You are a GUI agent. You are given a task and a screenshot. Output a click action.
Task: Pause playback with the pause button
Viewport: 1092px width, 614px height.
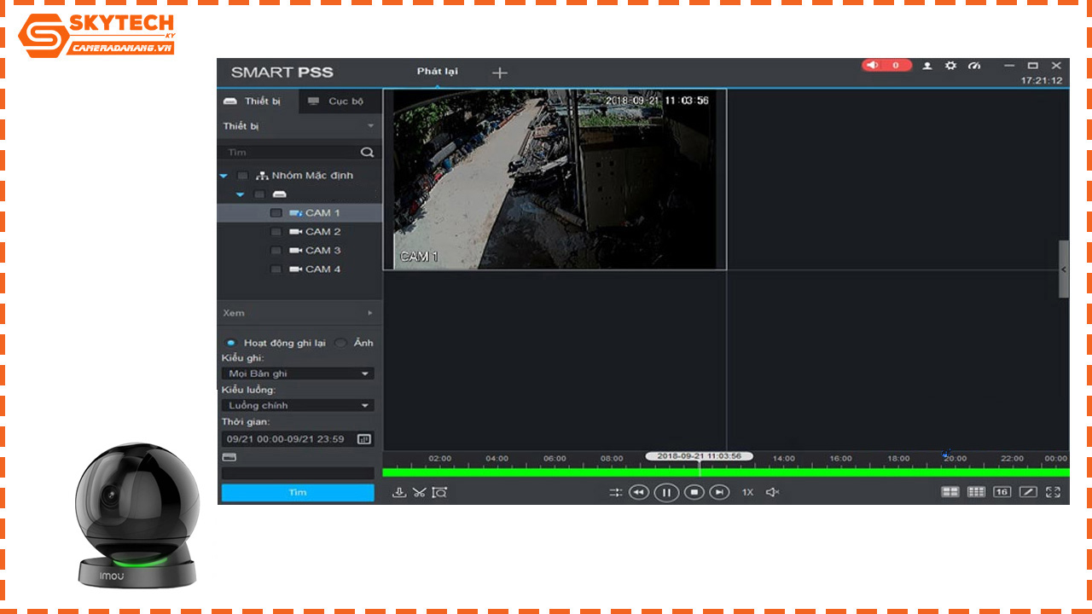pyautogui.click(x=666, y=492)
